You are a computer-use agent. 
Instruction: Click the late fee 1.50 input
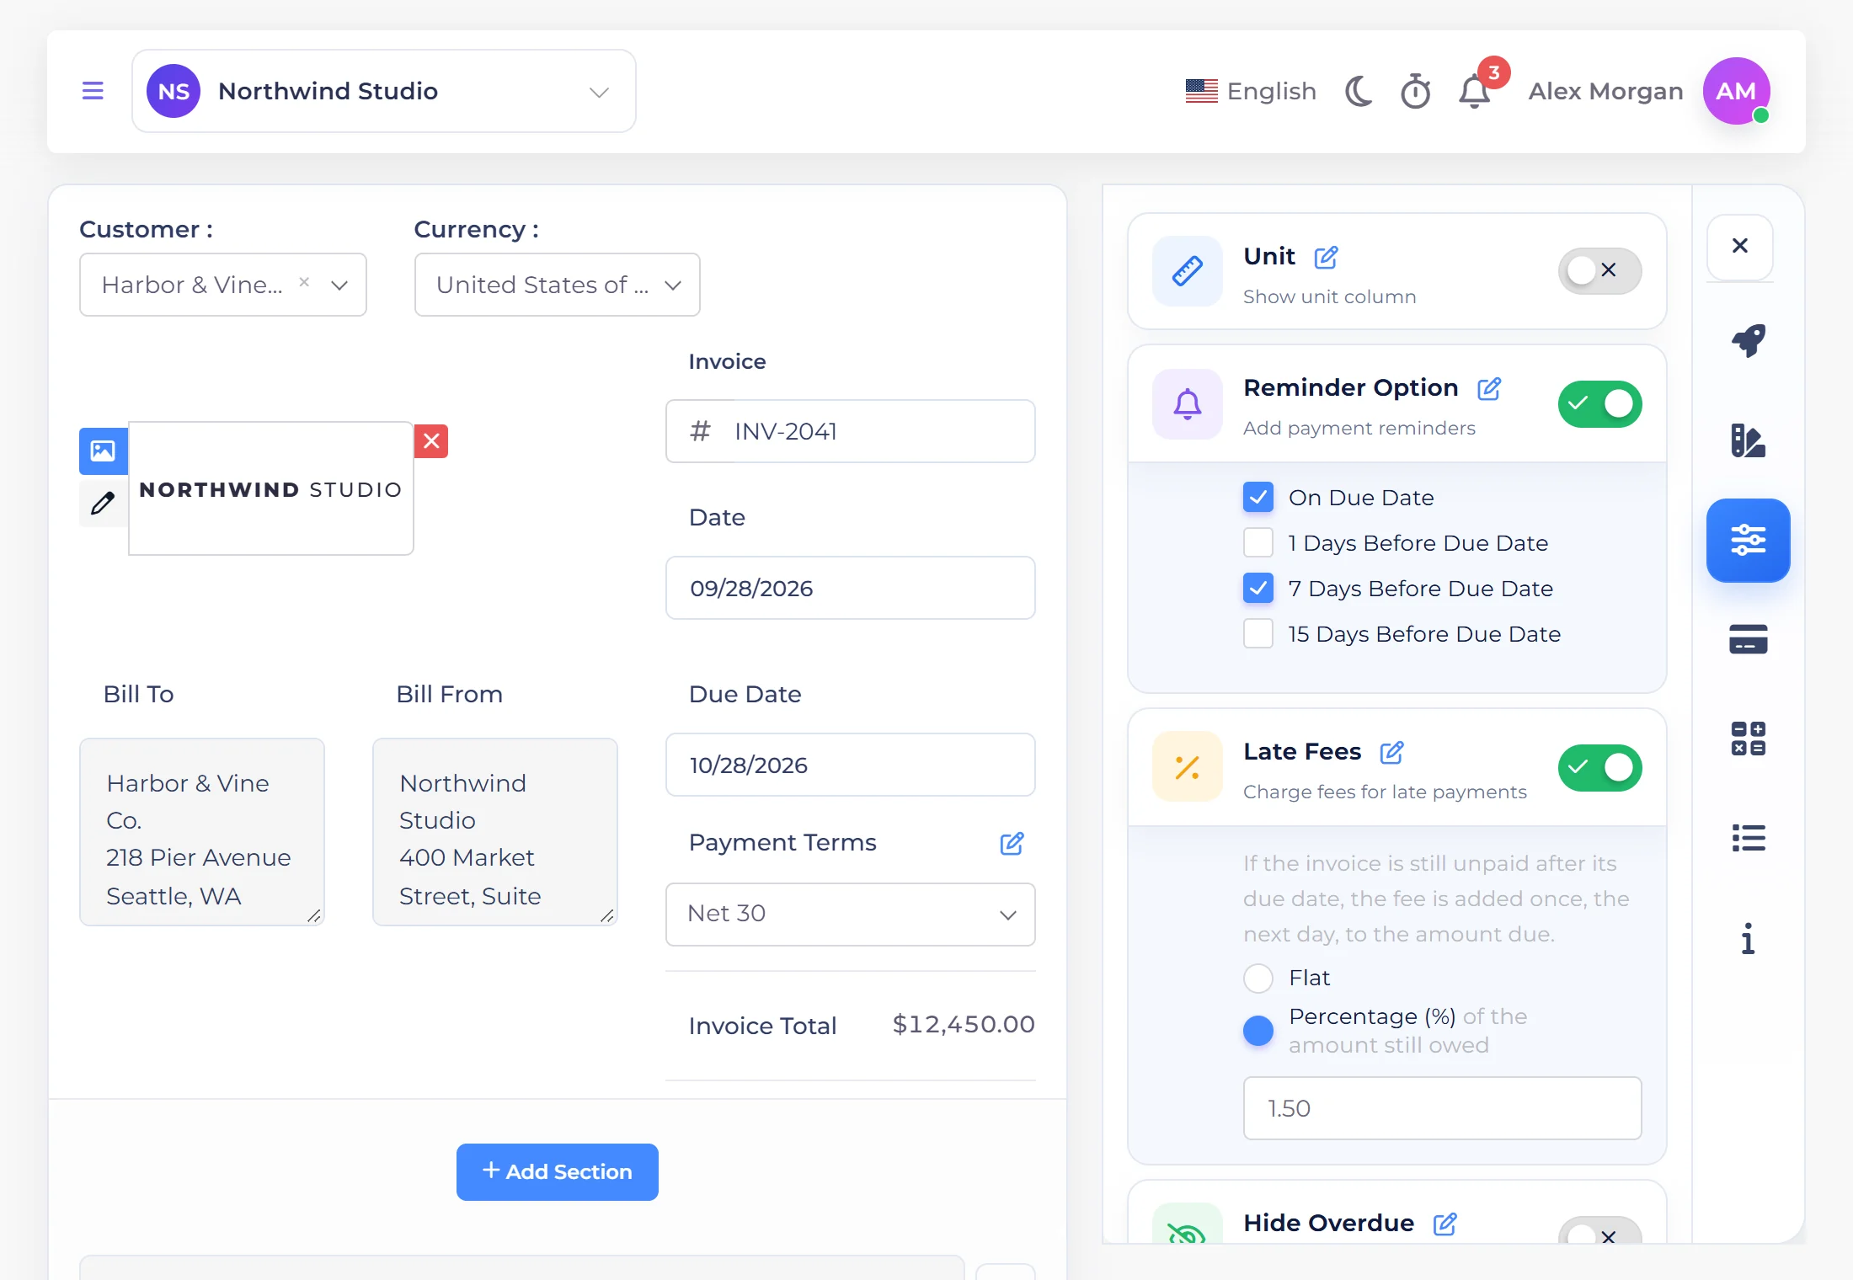1442,1108
